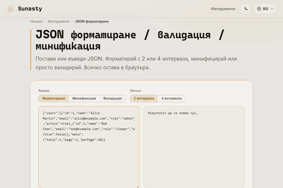This screenshot has width=283, height=188.
Task: Click the JSON форматиране breadcrumb text
Action: [92, 21]
